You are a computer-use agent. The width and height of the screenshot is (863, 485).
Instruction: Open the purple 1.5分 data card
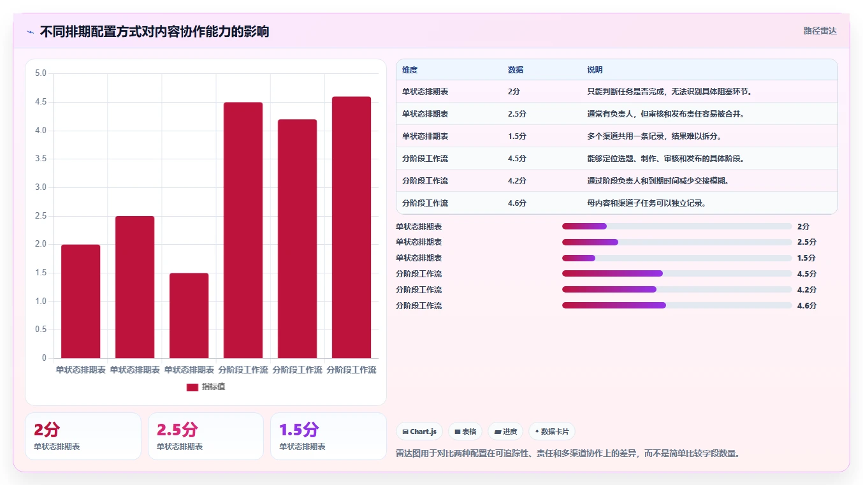click(328, 436)
